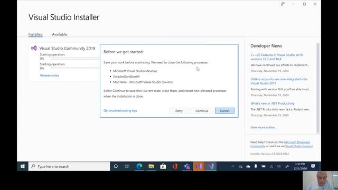Click the battery tray icon

tap(264, 166)
